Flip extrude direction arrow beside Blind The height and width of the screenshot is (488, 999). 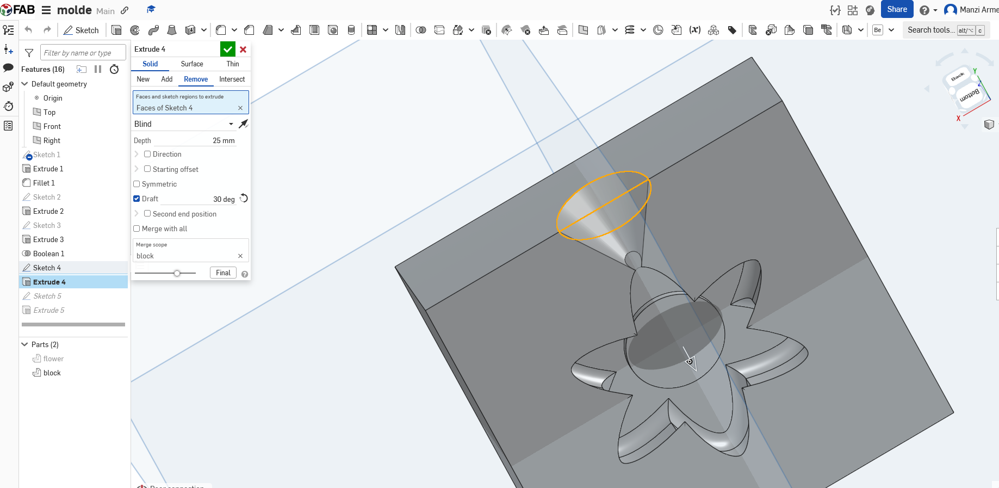244,124
